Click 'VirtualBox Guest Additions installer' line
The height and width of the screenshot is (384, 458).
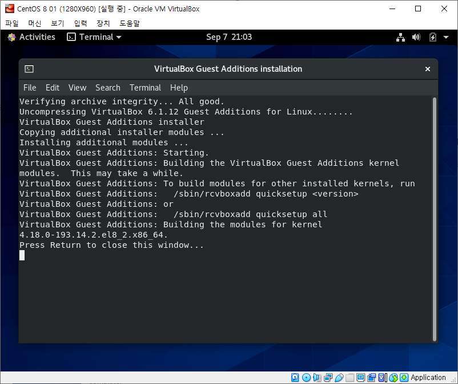[x=112, y=122]
